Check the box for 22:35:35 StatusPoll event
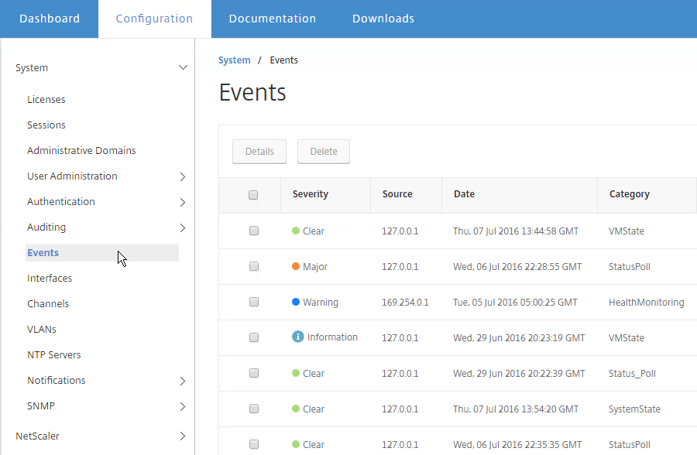Image resolution: width=697 pixels, height=455 pixels. click(254, 444)
